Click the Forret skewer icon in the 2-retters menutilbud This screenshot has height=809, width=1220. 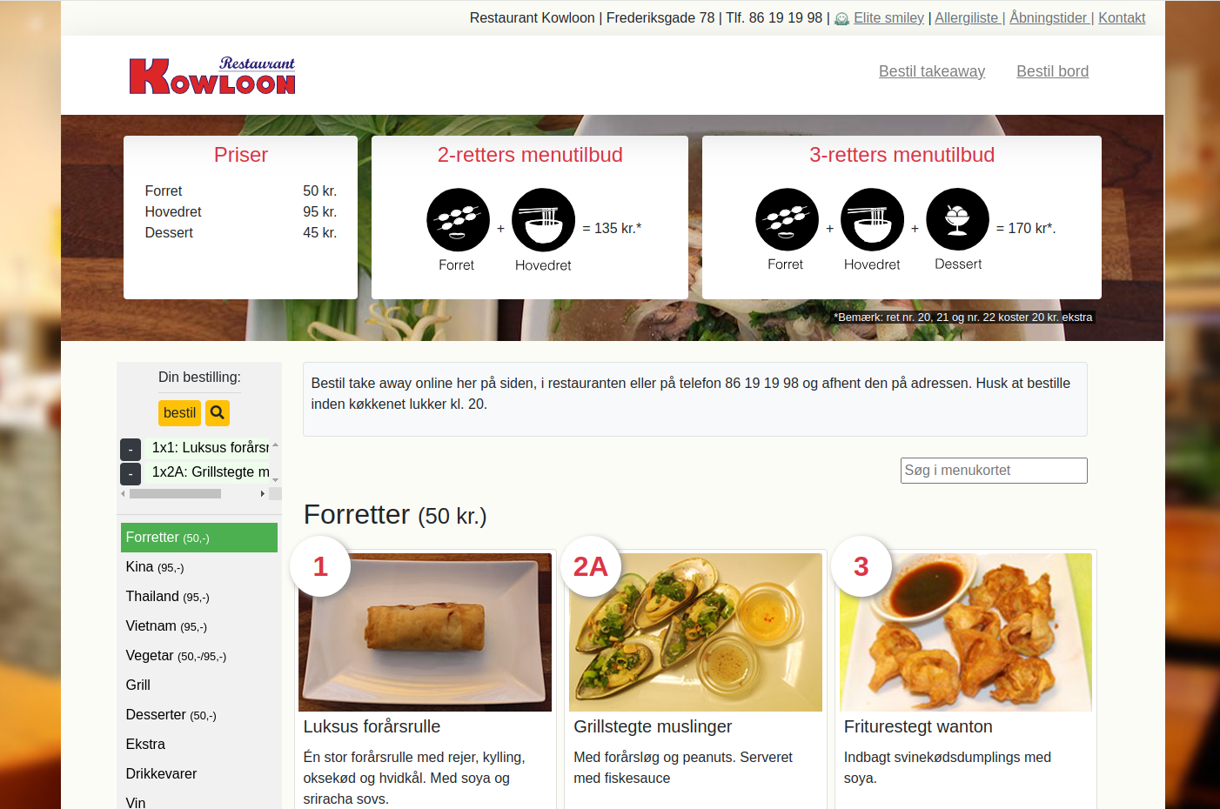[458, 220]
